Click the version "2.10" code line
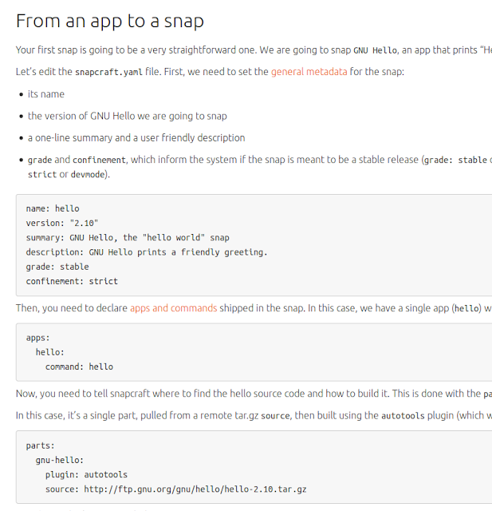492x511 pixels. (62, 224)
